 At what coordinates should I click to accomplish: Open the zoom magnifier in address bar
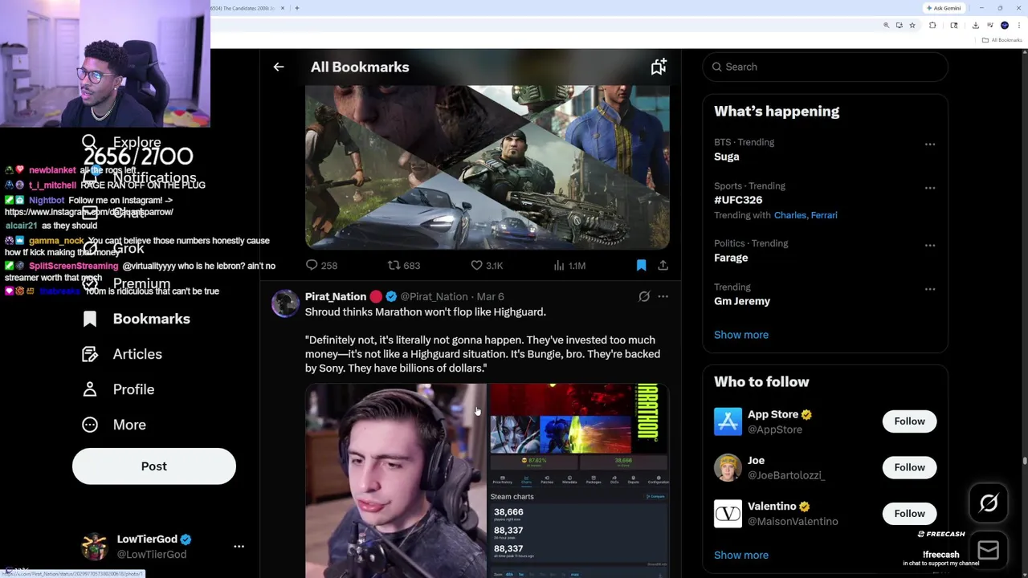(887, 25)
